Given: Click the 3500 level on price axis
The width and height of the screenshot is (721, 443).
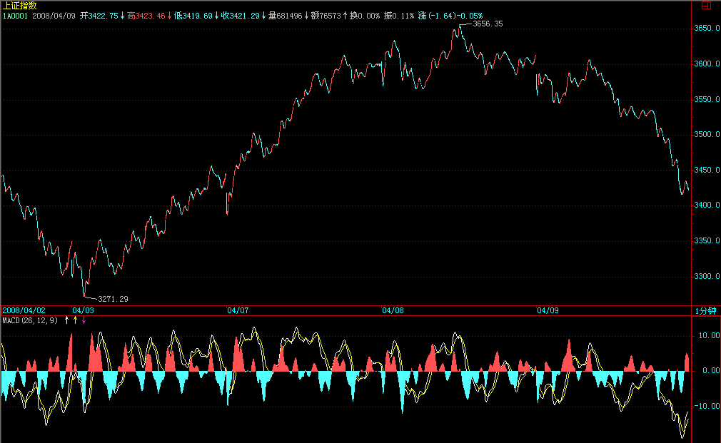Looking at the screenshot, I should [x=707, y=135].
